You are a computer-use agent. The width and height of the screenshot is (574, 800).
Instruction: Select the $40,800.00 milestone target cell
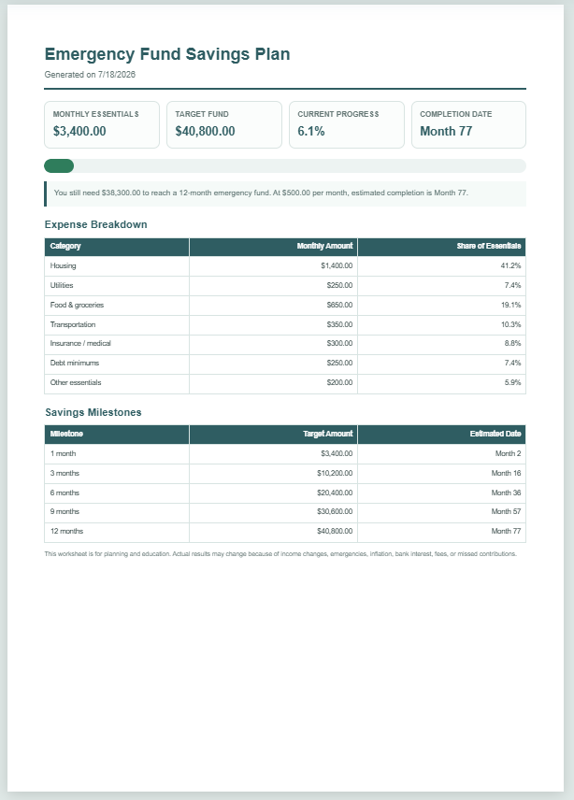pyautogui.click(x=274, y=532)
